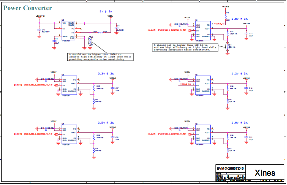287x185 pixels.
Task: Select resistor R22 symbol
Action: [x=227, y=151]
